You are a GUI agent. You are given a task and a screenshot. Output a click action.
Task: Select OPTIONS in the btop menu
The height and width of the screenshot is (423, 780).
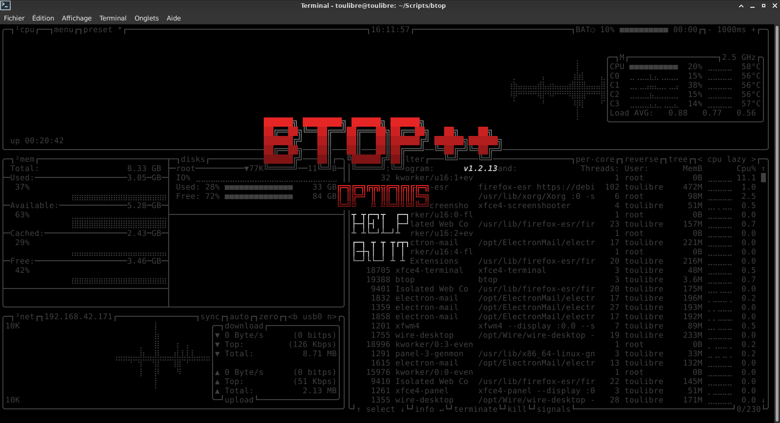tap(383, 196)
